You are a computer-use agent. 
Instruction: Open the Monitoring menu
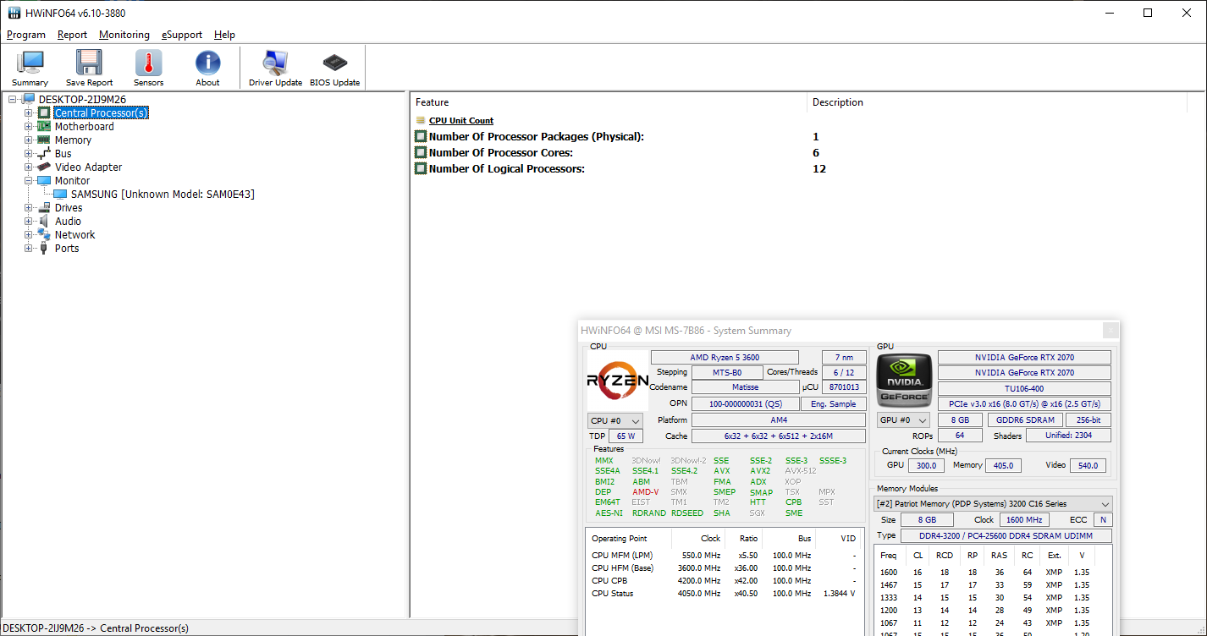(x=124, y=35)
